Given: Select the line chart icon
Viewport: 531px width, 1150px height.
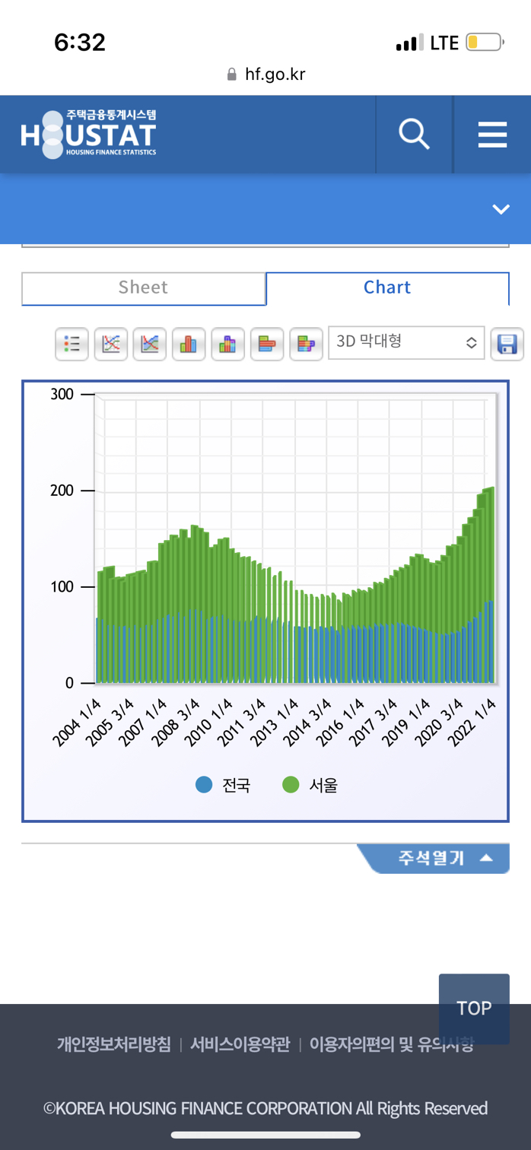Looking at the screenshot, I should (x=111, y=344).
